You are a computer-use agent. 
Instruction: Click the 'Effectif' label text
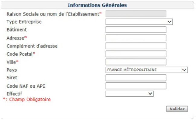tap(14, 94)
